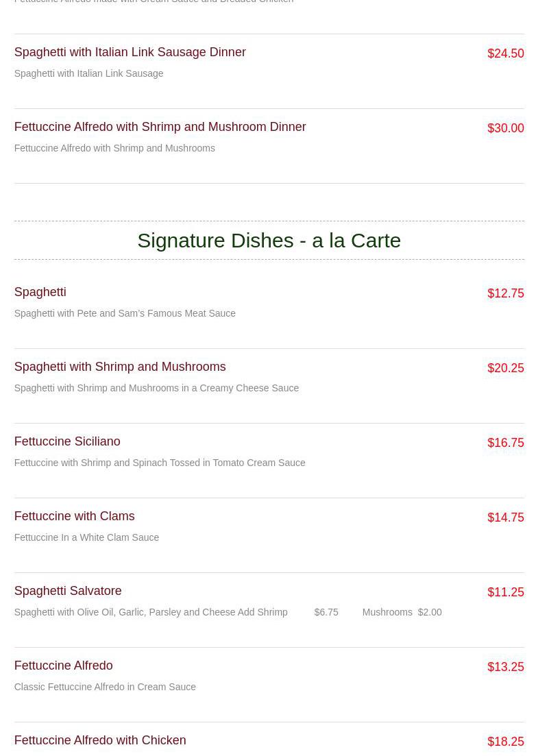Click the $12.75 Spaghetti price

click(x=505, y=293)
